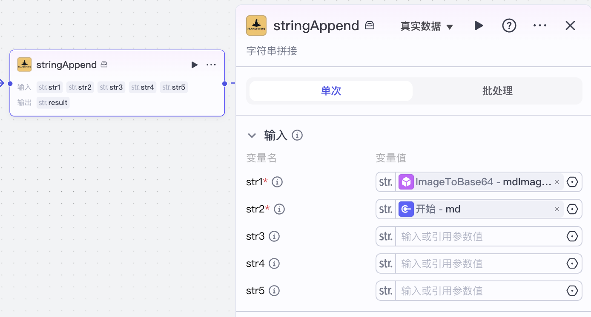Open the more options menu in the panel
The height and width of the screenshot is (317, 591).
[x=539, y=25]
